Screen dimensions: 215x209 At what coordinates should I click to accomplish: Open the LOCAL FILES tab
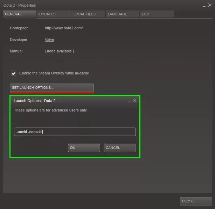point(88,14)
